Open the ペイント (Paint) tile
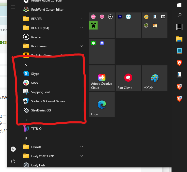 click(x=155, y=78)
